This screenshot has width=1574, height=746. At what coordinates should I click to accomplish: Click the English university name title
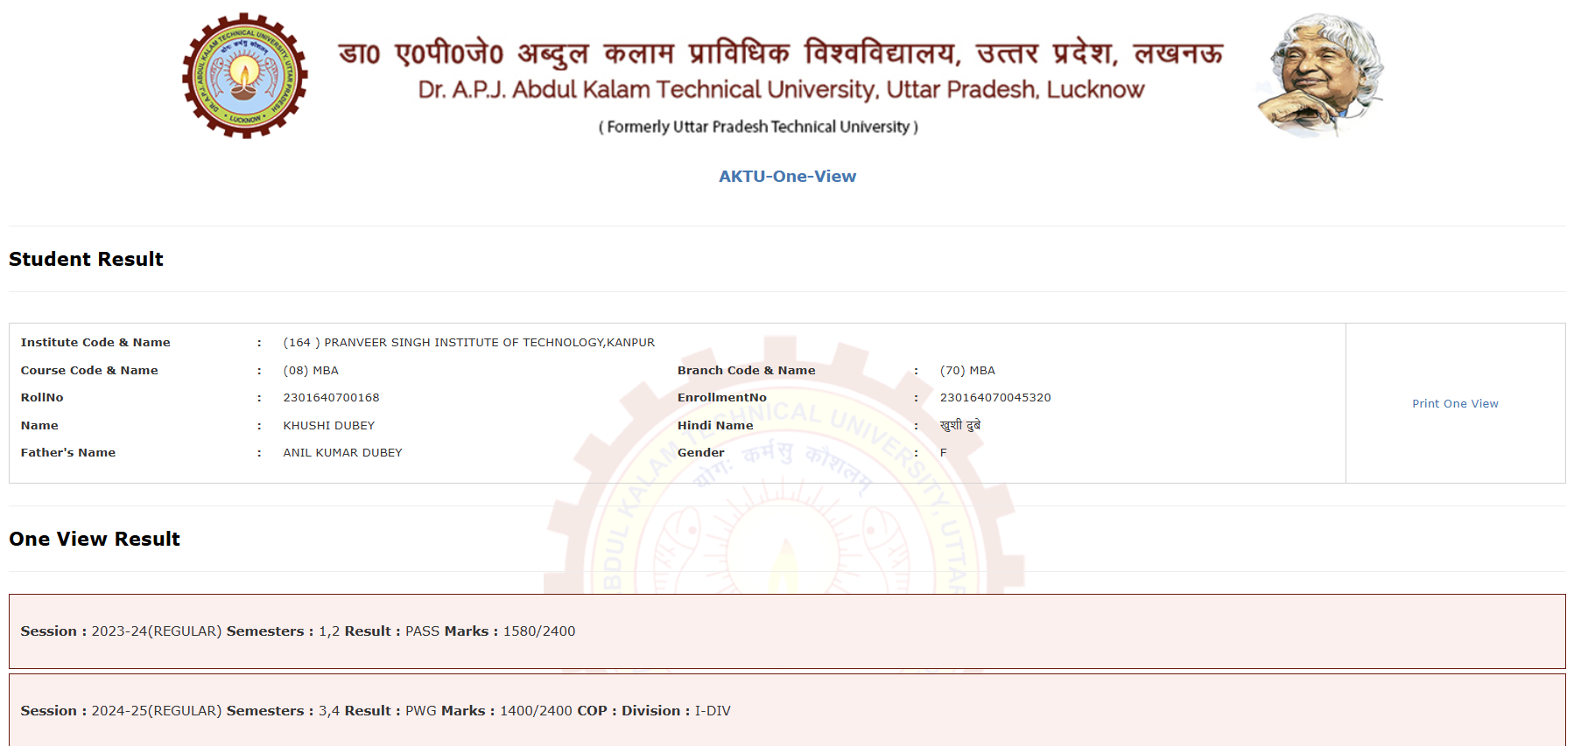click(781, 90)
